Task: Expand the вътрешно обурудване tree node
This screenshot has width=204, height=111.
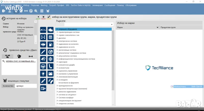Action: pyautogui.click(x=57, y=29)
